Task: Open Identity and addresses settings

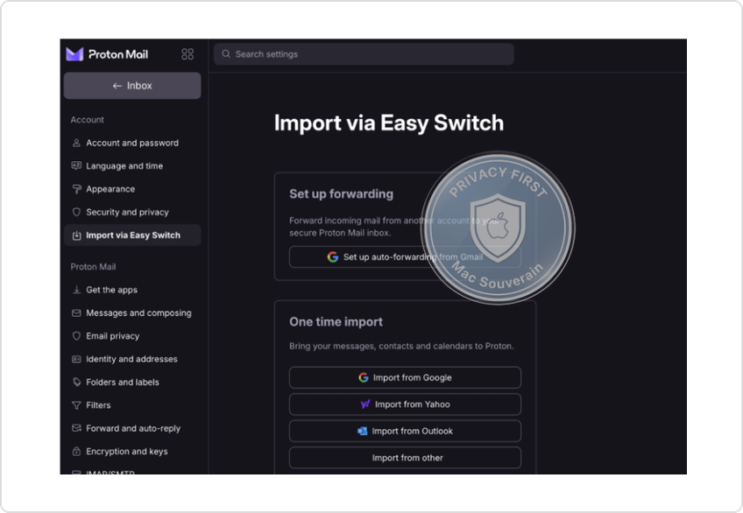Action: (132, 359)
